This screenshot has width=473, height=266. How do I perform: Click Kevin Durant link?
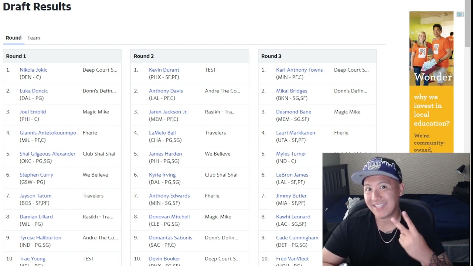(164, 70)
